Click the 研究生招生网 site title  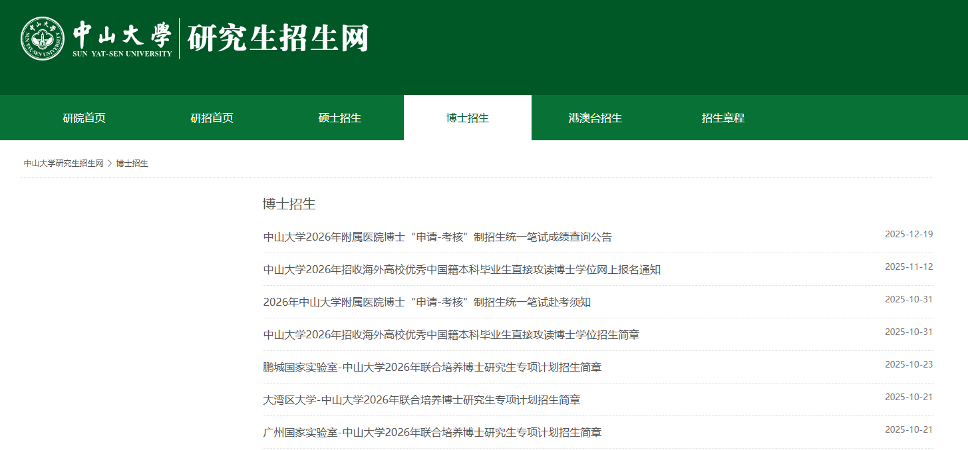click(277, 39)
